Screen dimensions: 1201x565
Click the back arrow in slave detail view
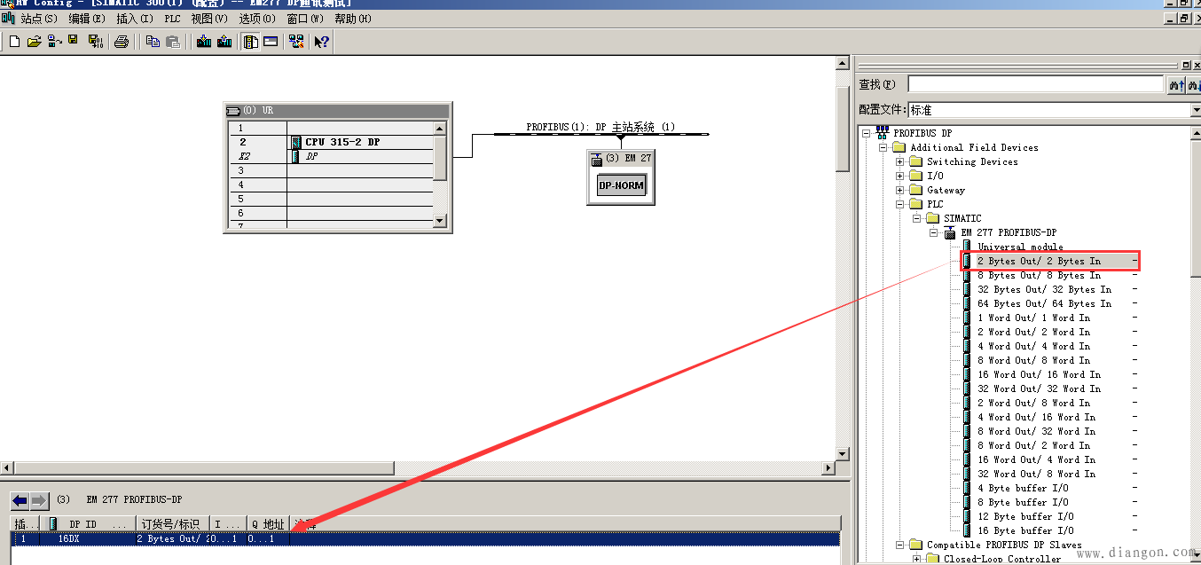coord(20,501)
